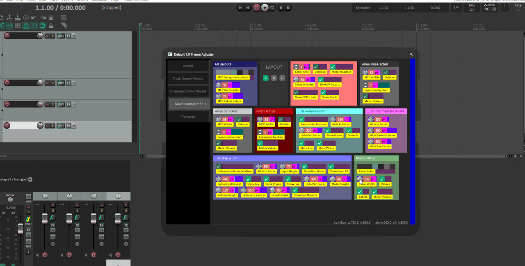Click the master strip info 'i' button

point(29,252)
